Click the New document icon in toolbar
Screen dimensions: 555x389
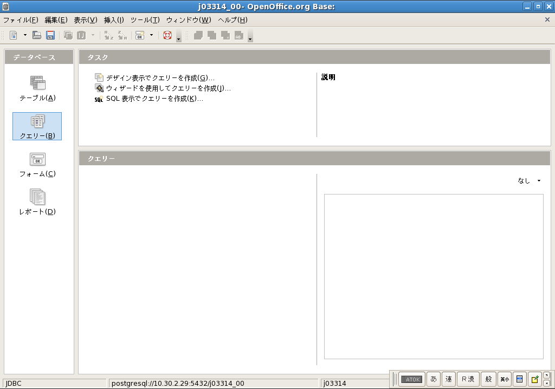tap(14, 35)
